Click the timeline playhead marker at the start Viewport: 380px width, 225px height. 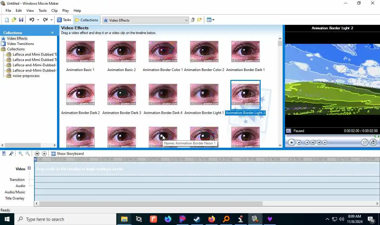point(35,159)
